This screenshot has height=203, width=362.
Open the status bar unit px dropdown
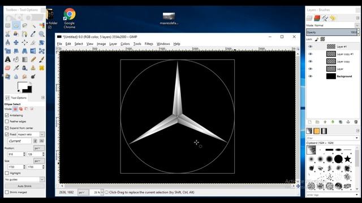click(83, 192)
